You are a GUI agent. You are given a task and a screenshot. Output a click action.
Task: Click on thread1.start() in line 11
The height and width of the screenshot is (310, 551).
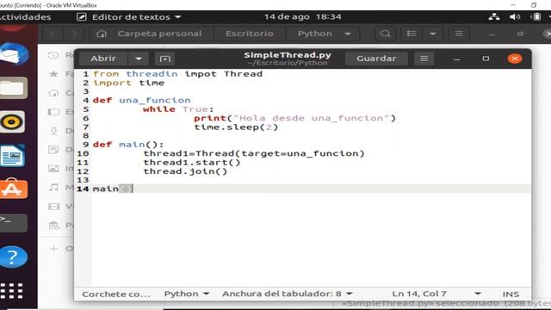[x=192, y=163]
